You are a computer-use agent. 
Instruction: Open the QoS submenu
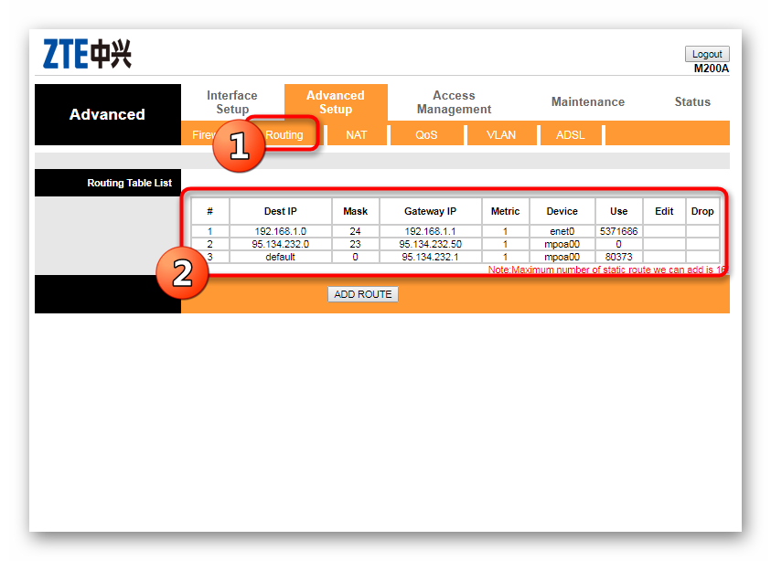426,134
